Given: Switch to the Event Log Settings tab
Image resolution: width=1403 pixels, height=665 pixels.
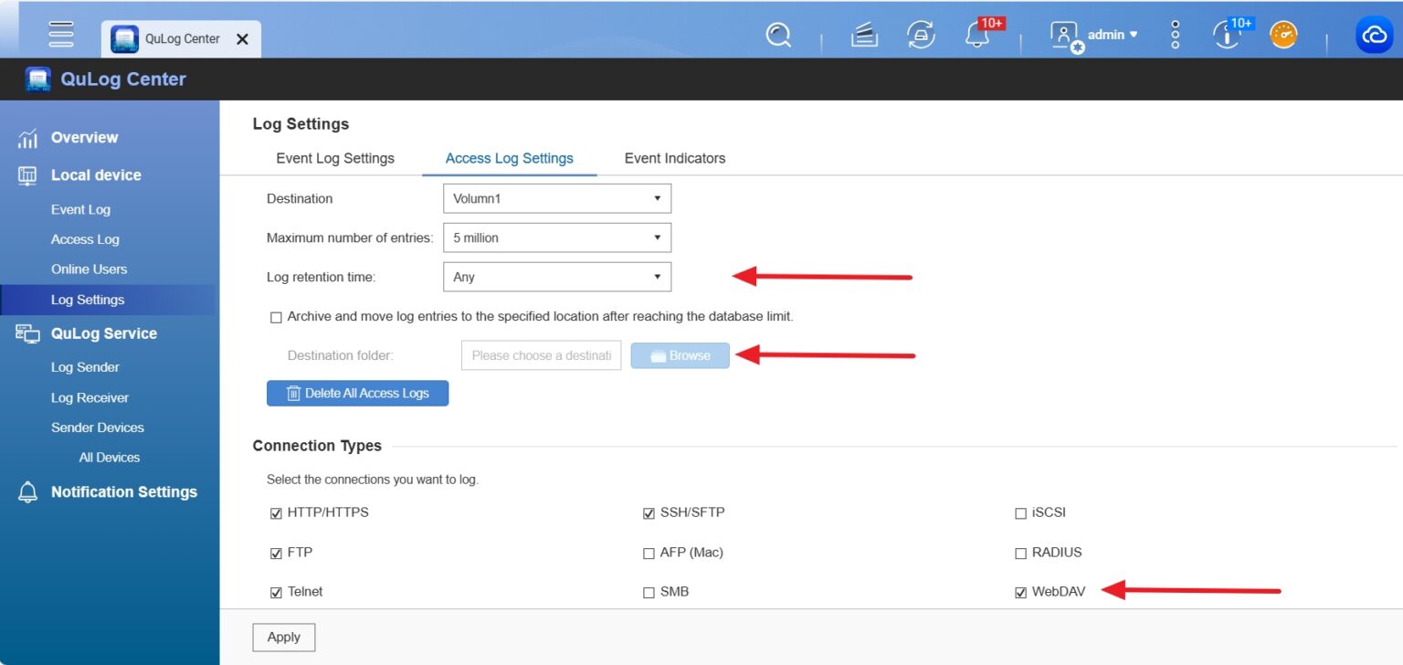Looking at the screenshot, I should [335, 158].
